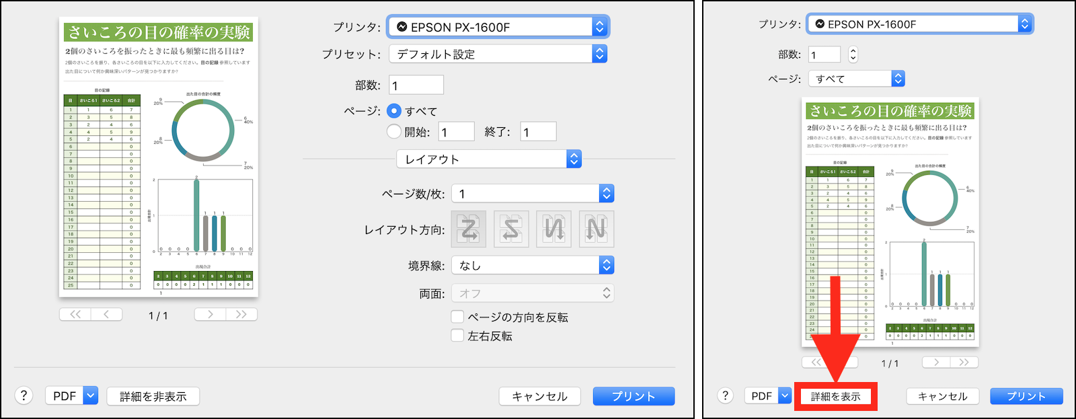Select the すべて pages radio button
Screen dimensions: 1076x419
click(x=394, y=111)
